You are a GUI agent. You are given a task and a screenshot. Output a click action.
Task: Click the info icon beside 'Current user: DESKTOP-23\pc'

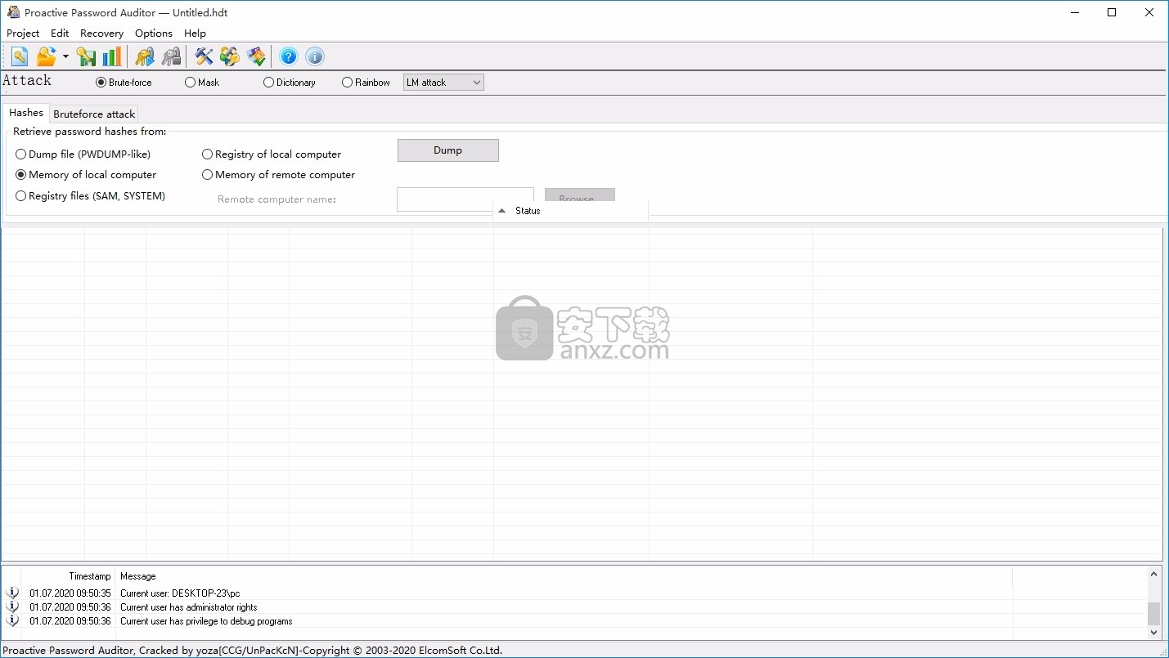tap(11, 593)
